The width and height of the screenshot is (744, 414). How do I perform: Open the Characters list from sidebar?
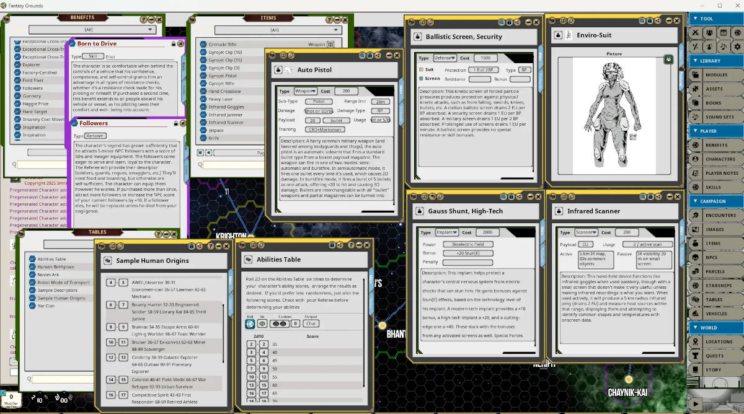[716, 159]
